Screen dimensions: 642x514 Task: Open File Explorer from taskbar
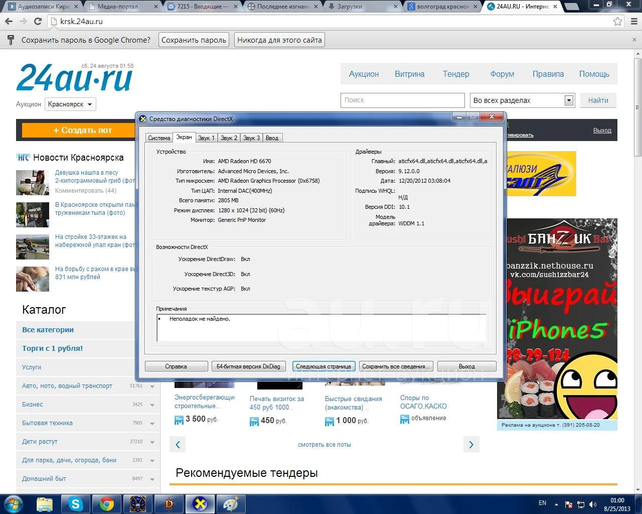coord(45,504)
